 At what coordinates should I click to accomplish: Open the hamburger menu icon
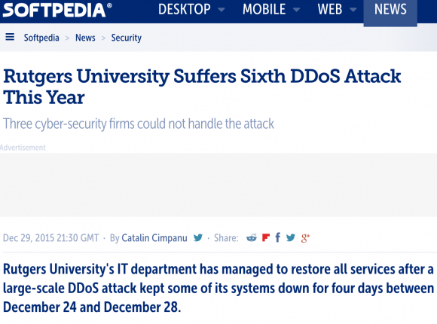coord(10,37)
